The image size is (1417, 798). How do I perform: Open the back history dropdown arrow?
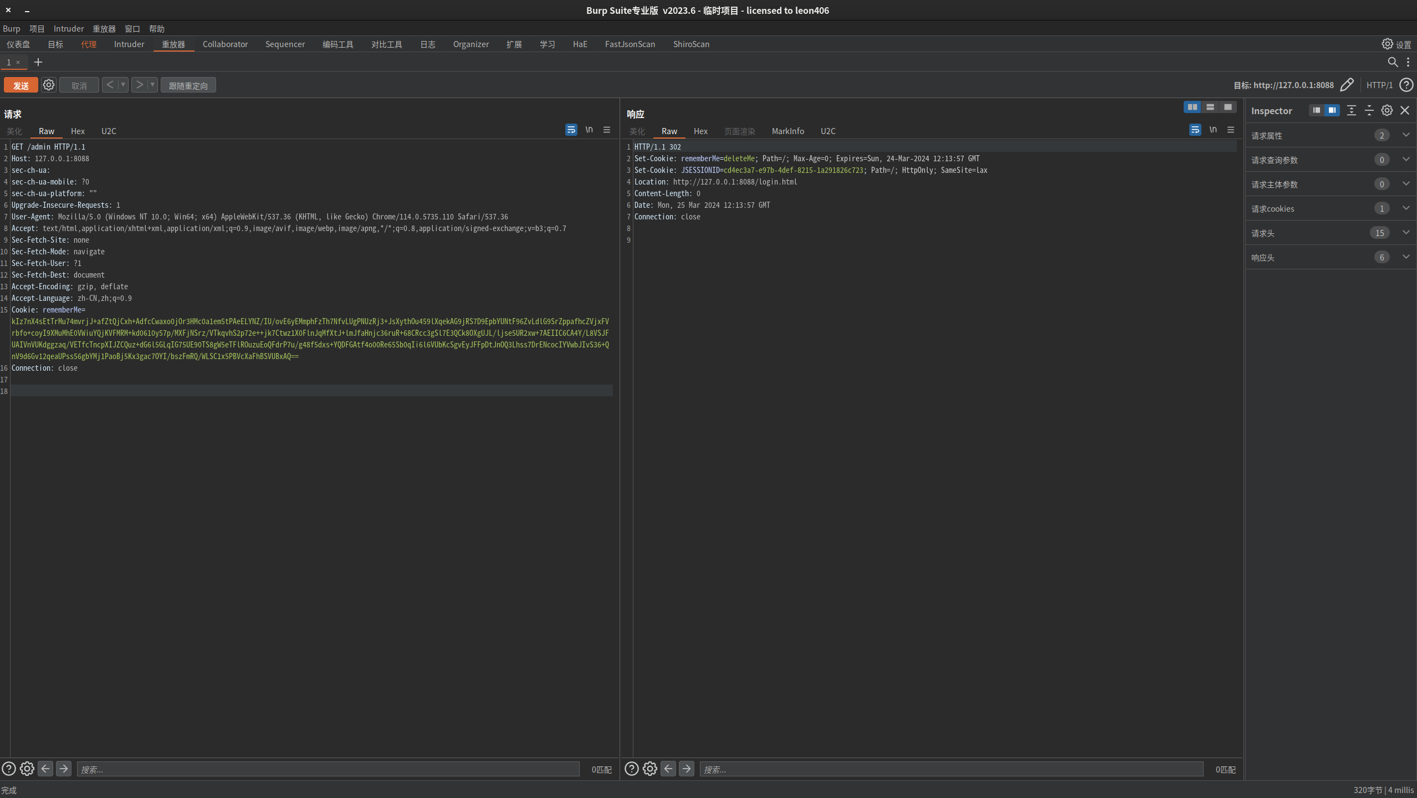tap(123, 85)
